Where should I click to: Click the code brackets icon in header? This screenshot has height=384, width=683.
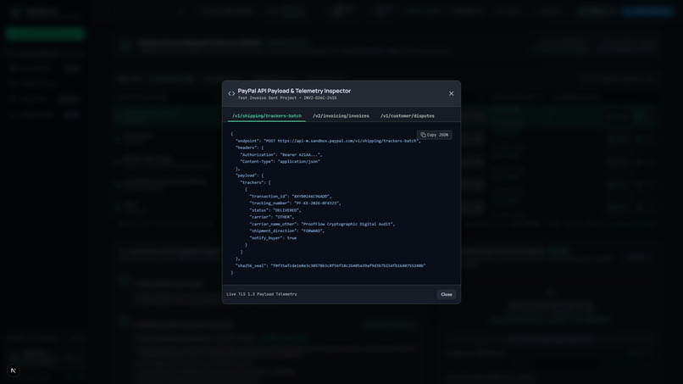[231, 93]
